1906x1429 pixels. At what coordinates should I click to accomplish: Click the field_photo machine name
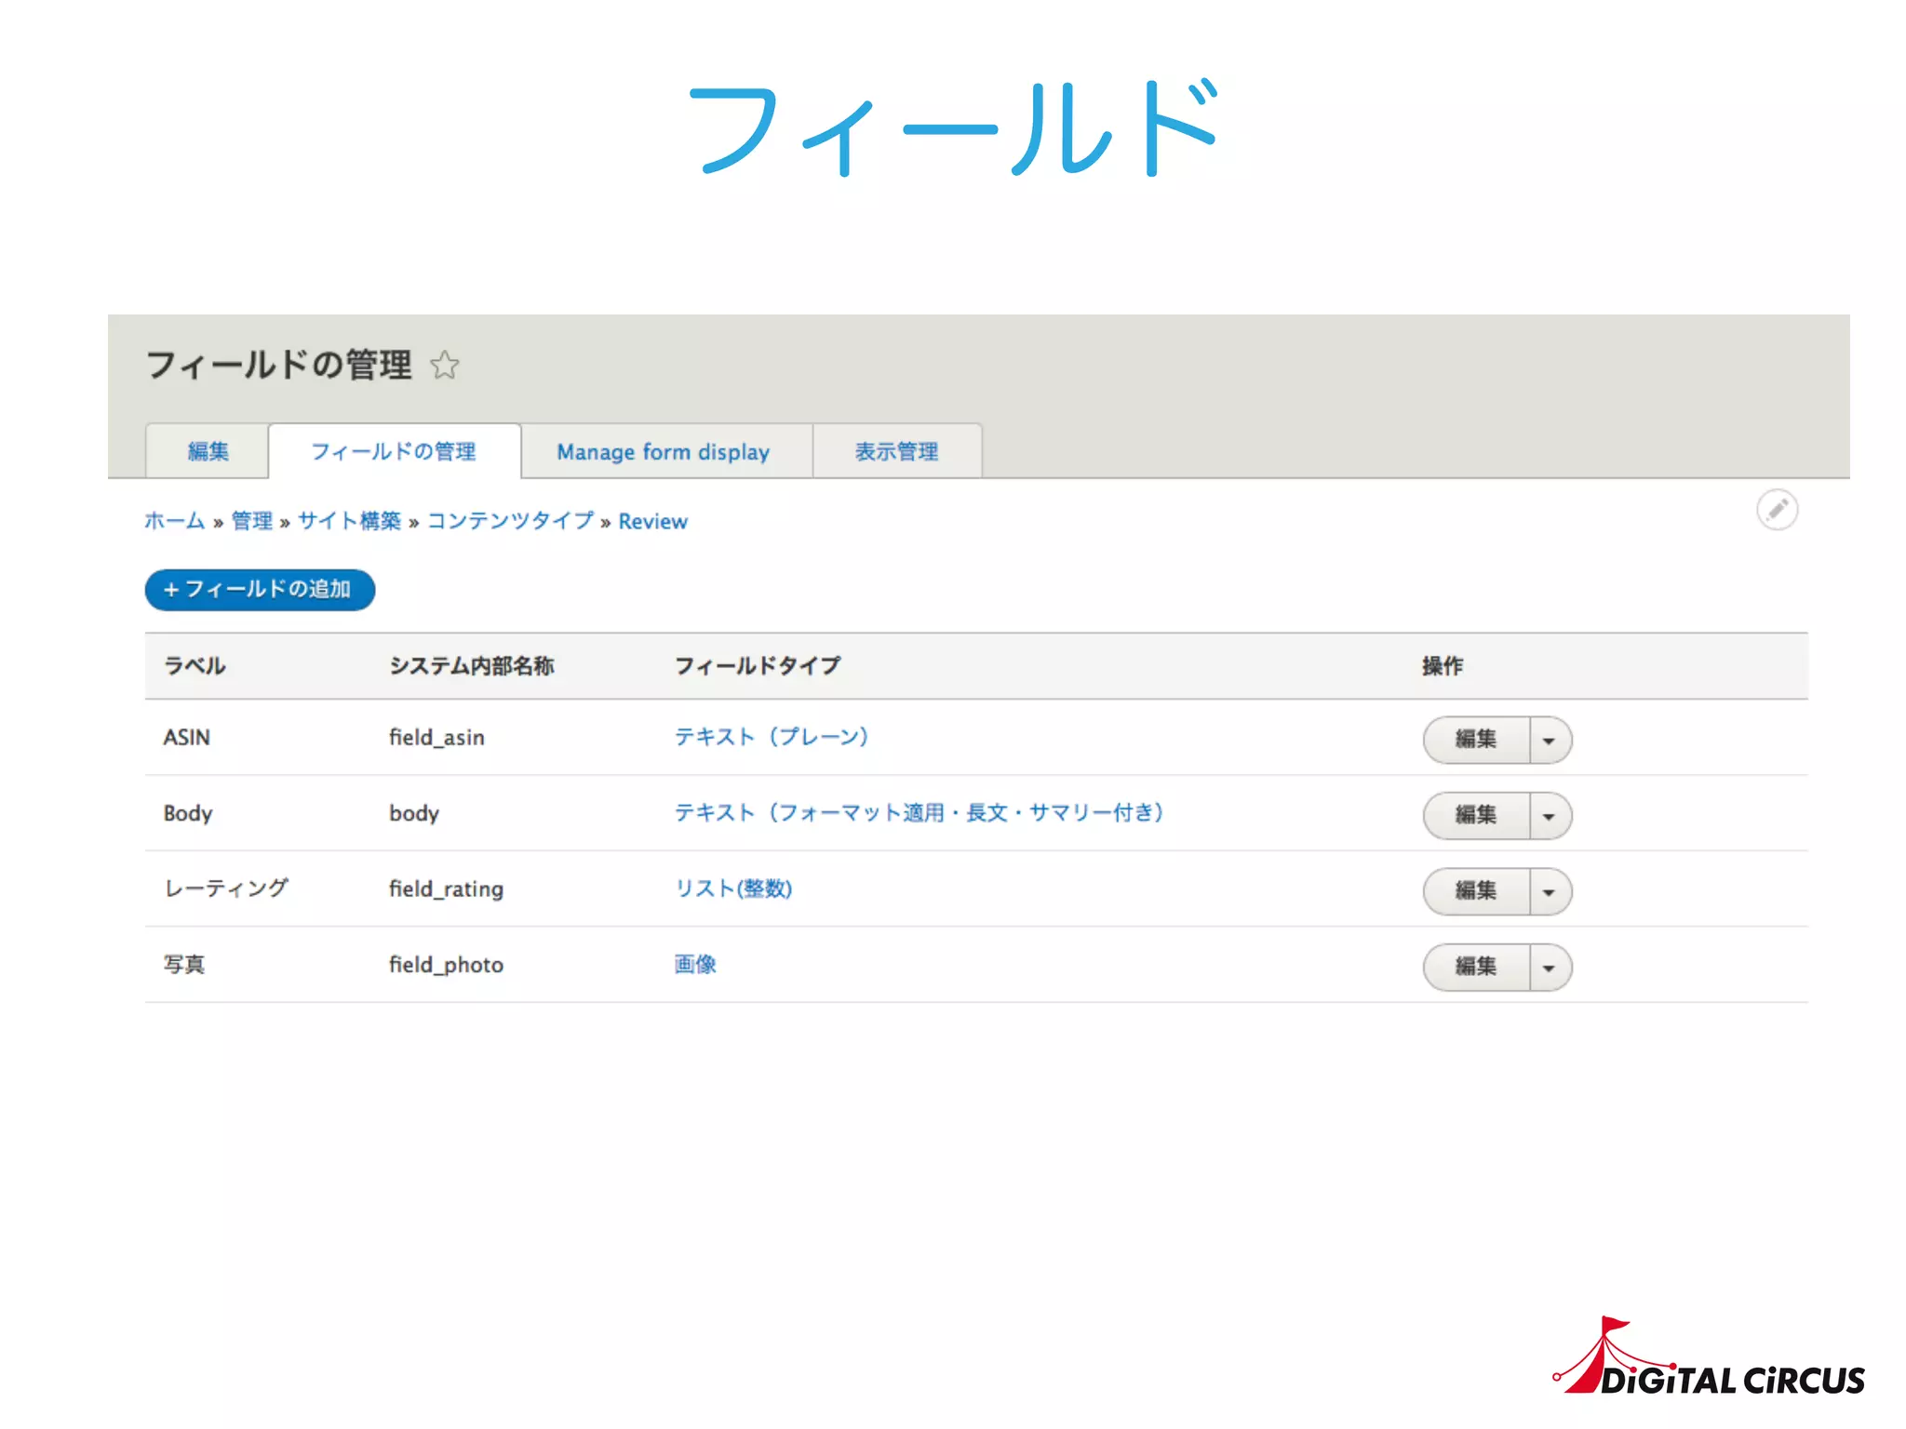click(446, 965)
